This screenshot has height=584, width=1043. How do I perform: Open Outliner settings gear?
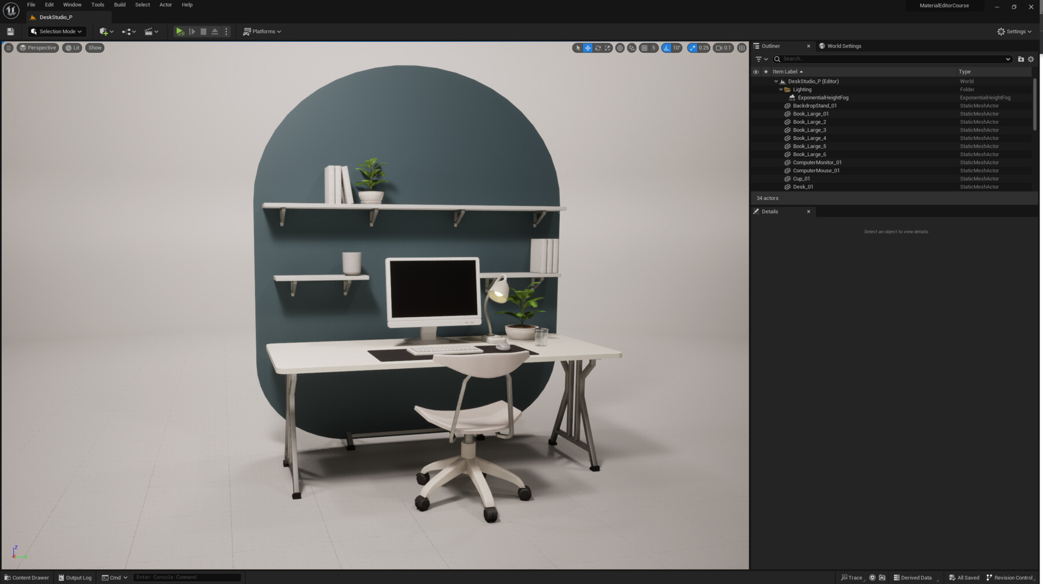pyautogui.click(x=1031, y=59)
